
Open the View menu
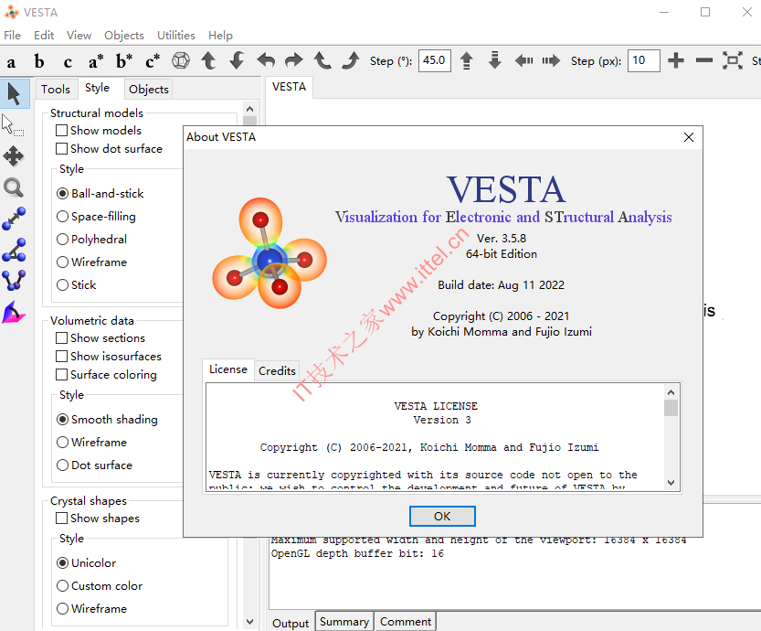coord(79,36)
